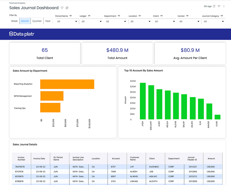Click account number 7598
The height and width of the screenshot is (185, 231).
coord(113,172)
